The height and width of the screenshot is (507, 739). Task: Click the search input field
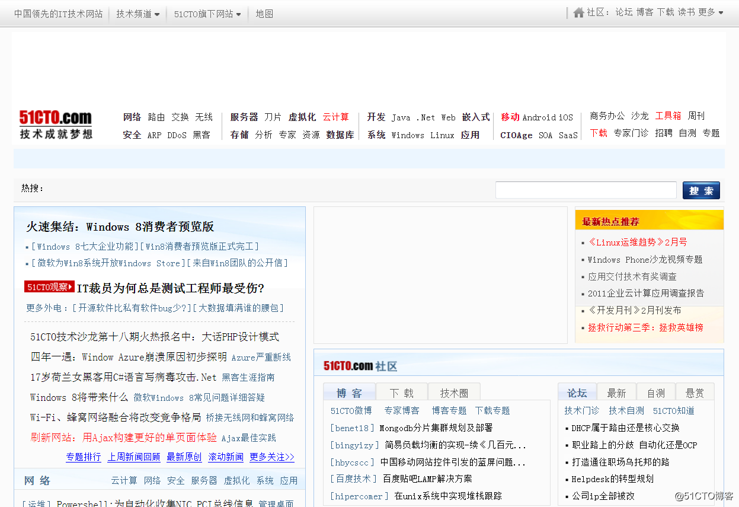(x=586, y=190)
